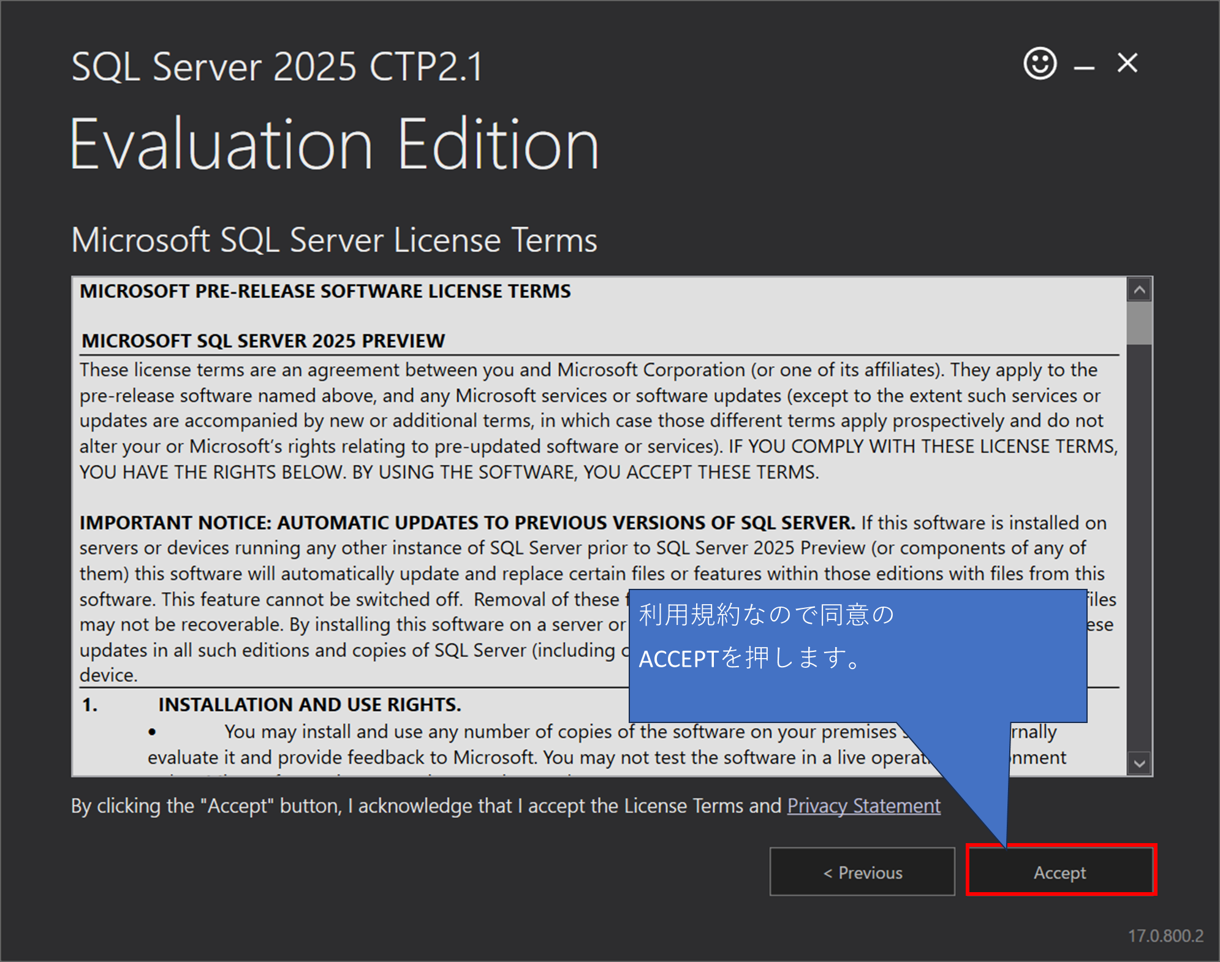This screenshot has height=962, width=1220.
Task: Click the scrollbar down arrow
Action: (1139, 763)
